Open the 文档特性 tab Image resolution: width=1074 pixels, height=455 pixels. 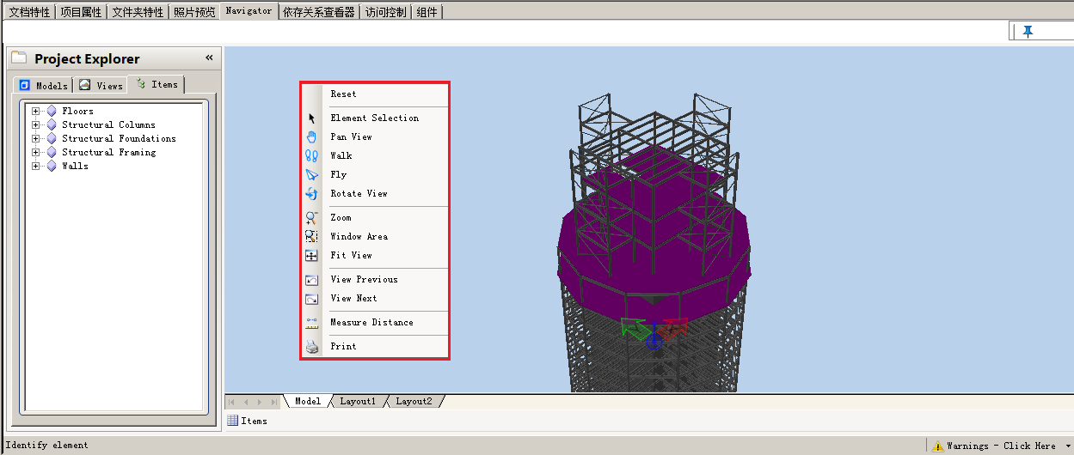click(29, 12)
